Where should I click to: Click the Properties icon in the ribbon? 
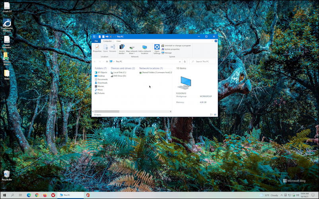(x=97, y=48)
